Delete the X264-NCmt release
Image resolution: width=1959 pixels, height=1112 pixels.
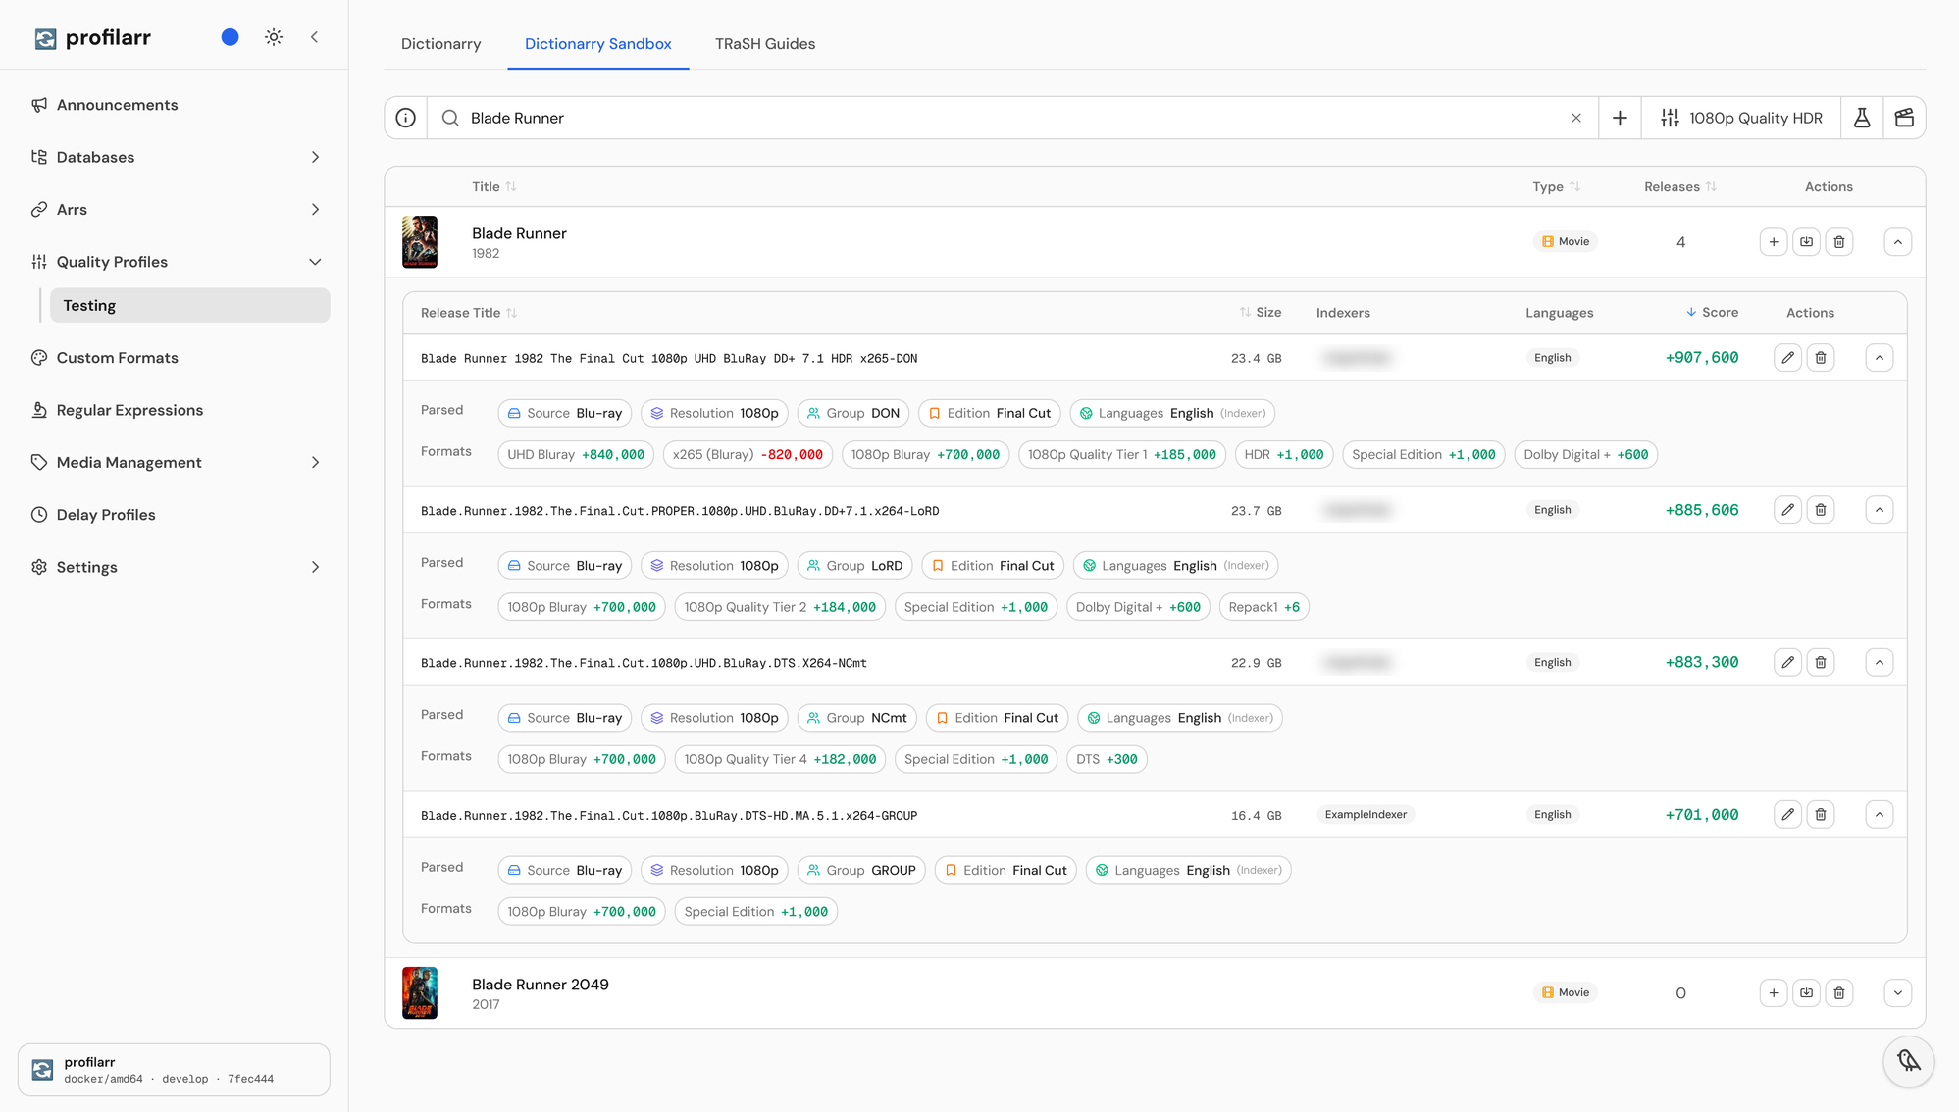[x=1821, y=663]
